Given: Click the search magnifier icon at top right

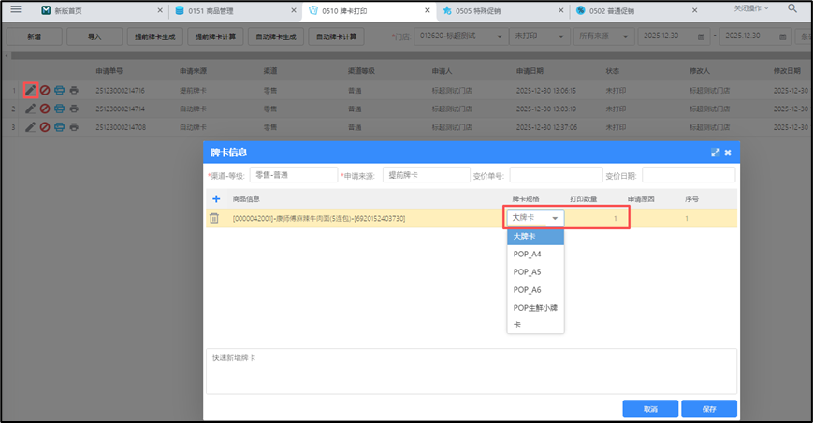Looking at the screenshot, I should (x=792, y=8).
